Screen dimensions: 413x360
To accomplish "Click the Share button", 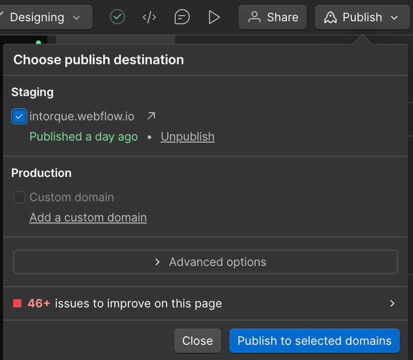I will pyautogui.click(x=272, y=17).
